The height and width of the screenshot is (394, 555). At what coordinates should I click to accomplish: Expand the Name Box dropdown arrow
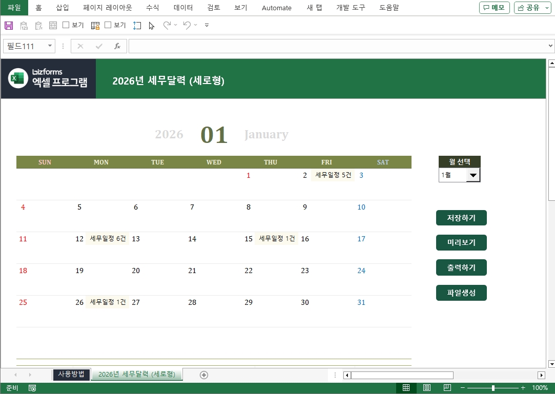point(50,46)
